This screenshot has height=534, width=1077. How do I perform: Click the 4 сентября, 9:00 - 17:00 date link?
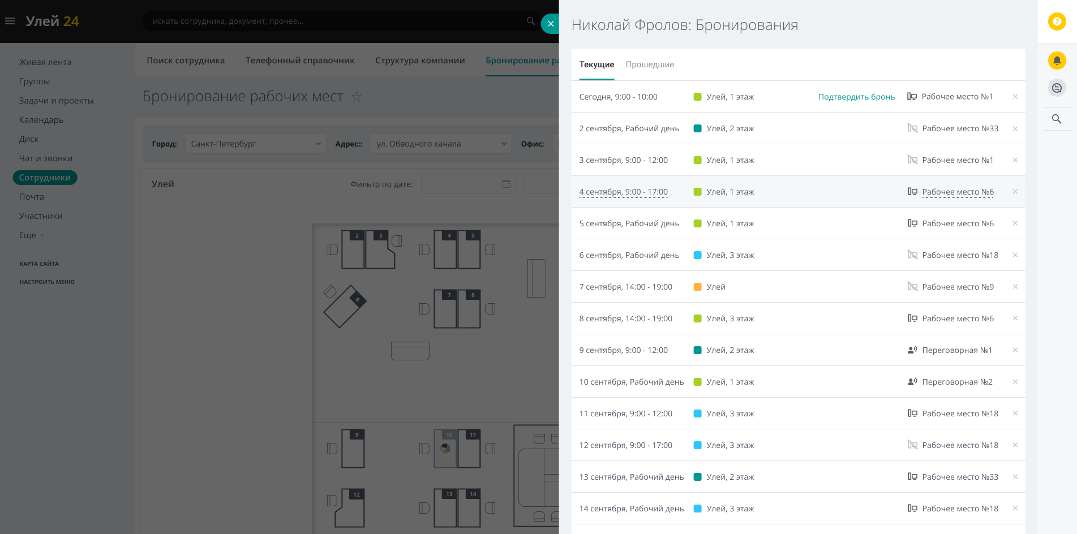point(623,192)
